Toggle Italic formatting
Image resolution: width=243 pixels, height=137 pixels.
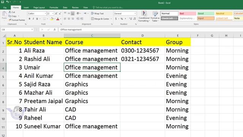[33, 19]
